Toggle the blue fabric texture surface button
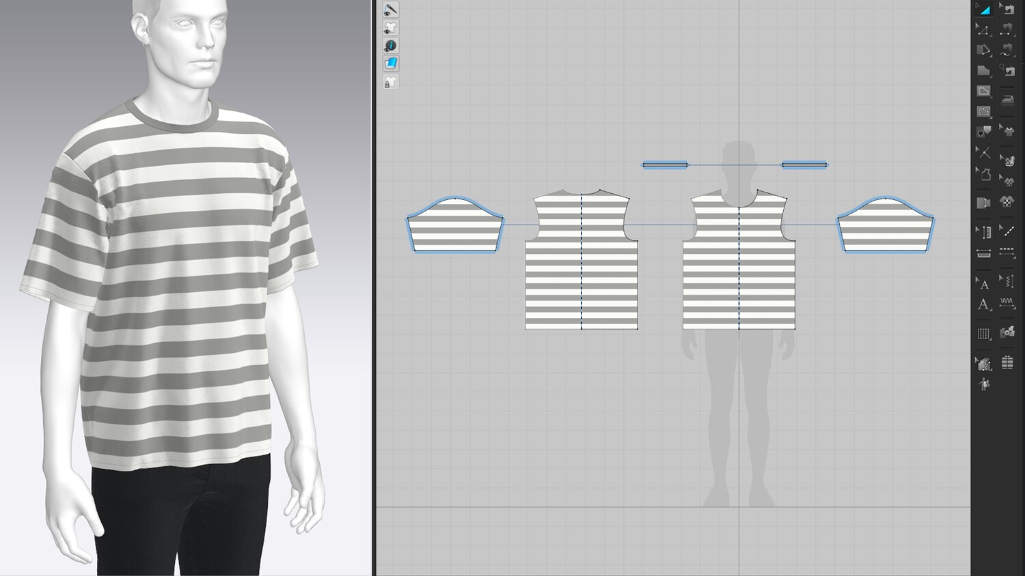The width and height of the screenshot is (1025, 576). point(390,63)
